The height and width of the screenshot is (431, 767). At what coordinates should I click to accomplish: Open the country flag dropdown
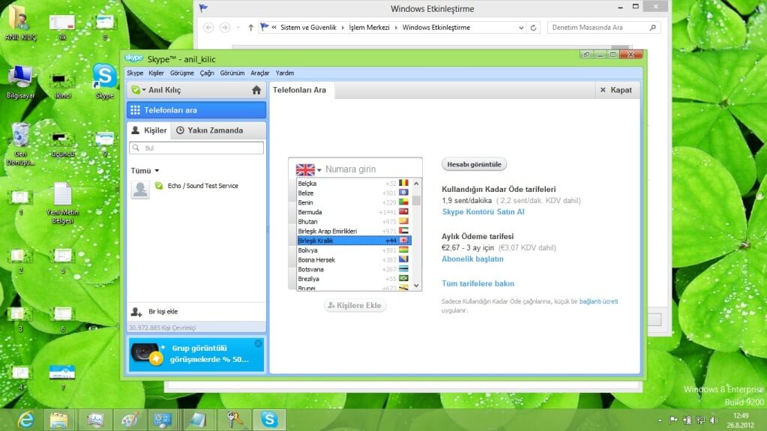309,169
